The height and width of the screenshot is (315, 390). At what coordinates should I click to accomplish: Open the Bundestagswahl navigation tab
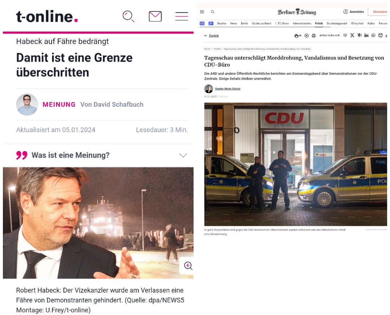point(337,23)
